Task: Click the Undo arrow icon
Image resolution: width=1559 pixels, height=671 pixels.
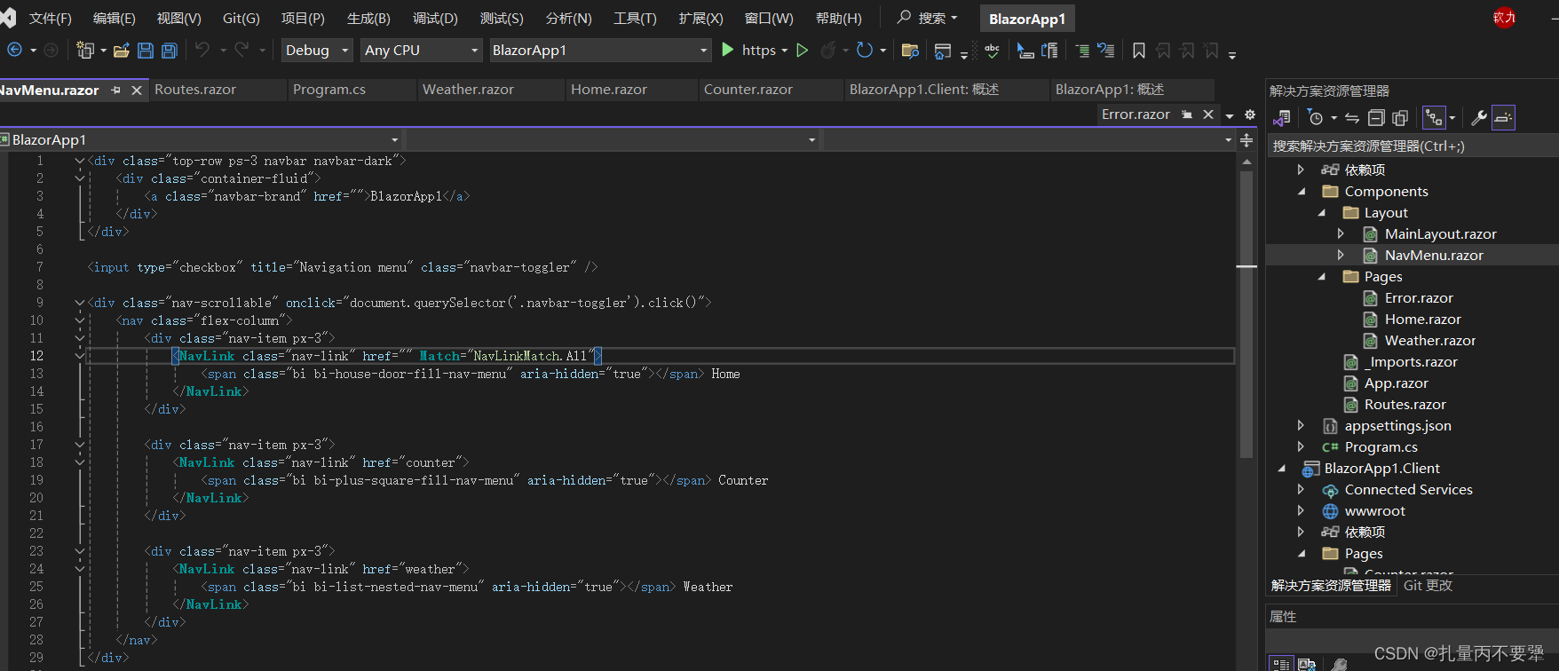Action: (202, 51)
